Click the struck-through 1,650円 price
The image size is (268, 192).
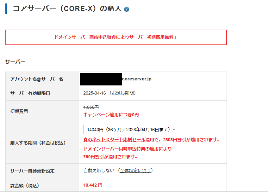(91, 107)
